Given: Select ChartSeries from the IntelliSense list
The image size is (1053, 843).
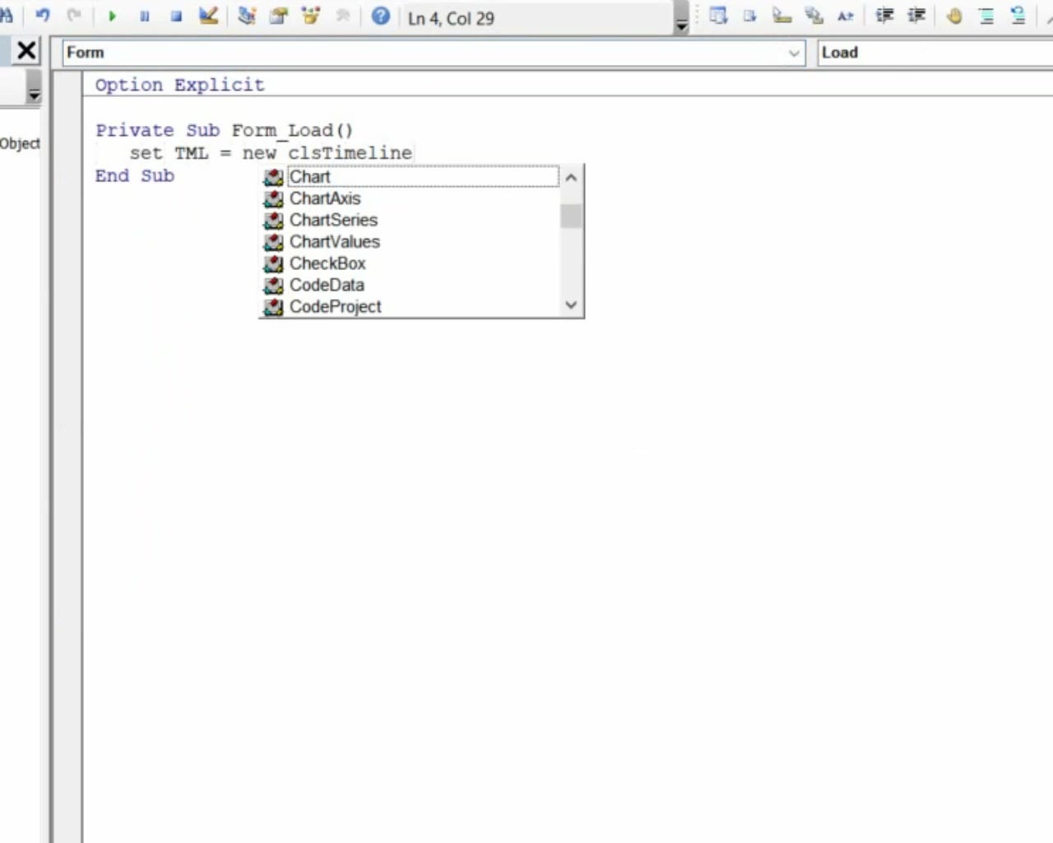Looking at the screenshot, I should [x=333, y=220].
